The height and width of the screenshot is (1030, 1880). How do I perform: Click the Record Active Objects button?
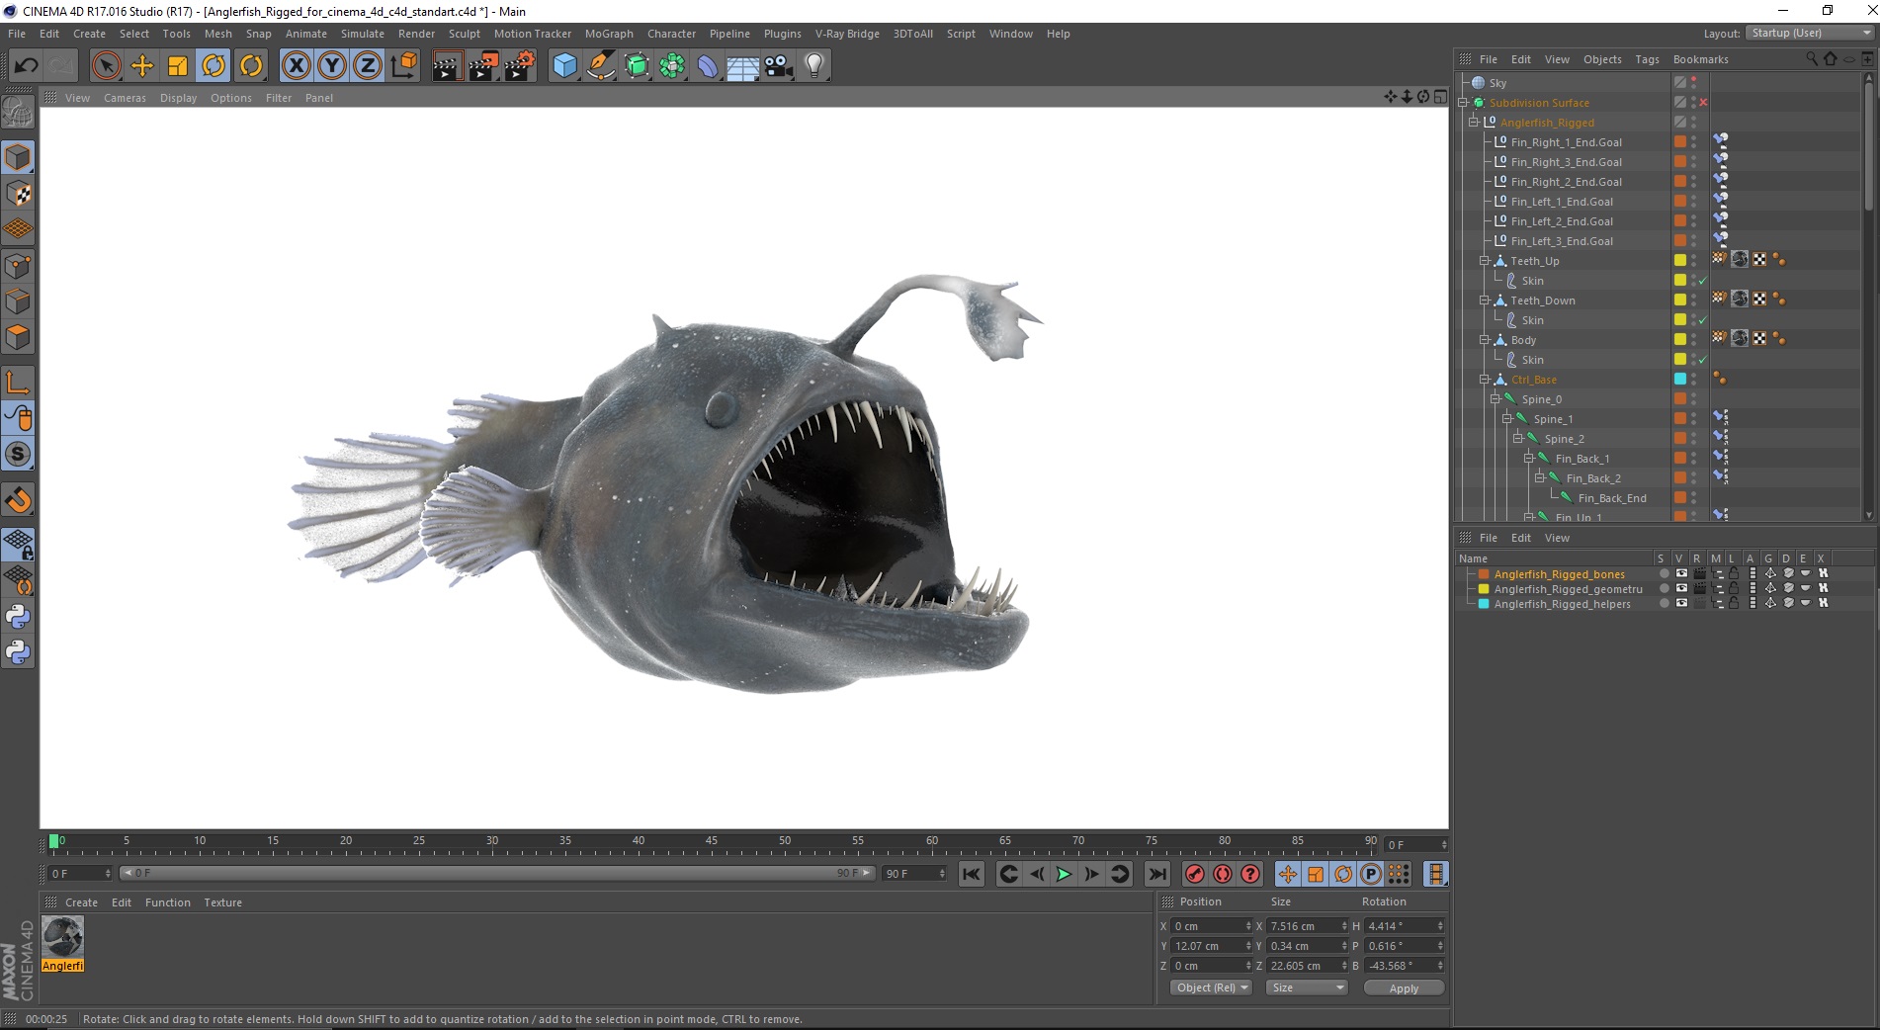click(1195, 874)
